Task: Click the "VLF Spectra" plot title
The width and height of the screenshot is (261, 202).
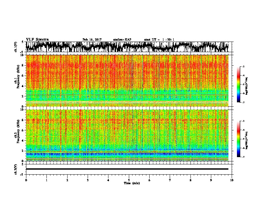Action: click(37, 40)
